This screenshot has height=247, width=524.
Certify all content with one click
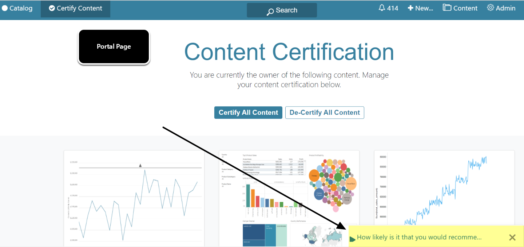[x=248, y=112]
